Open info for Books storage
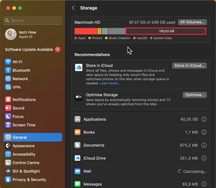216x188 pixels. (x=204, y=132)
